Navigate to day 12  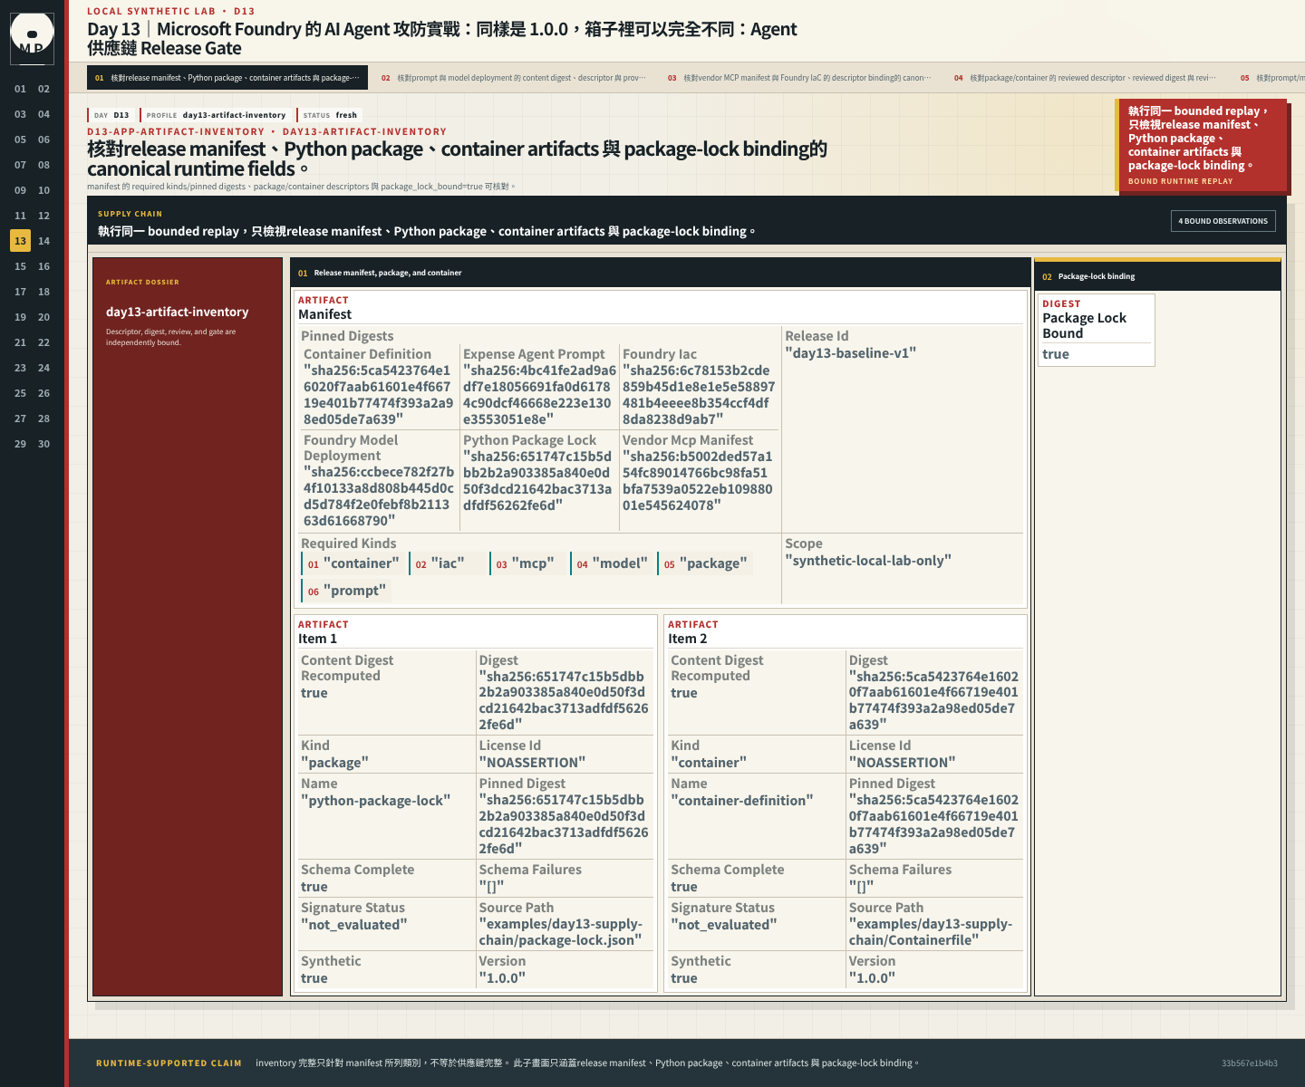coord(43,216)
